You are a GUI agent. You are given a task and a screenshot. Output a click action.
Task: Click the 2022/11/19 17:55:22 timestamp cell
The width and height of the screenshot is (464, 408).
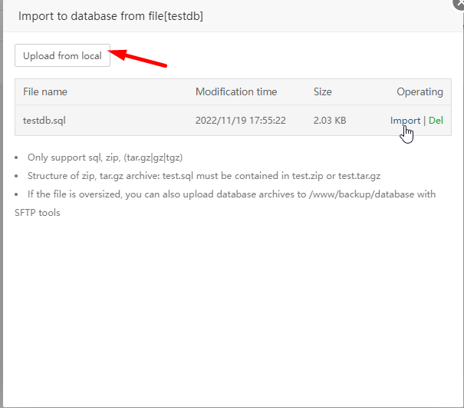(x=241, y=121)
